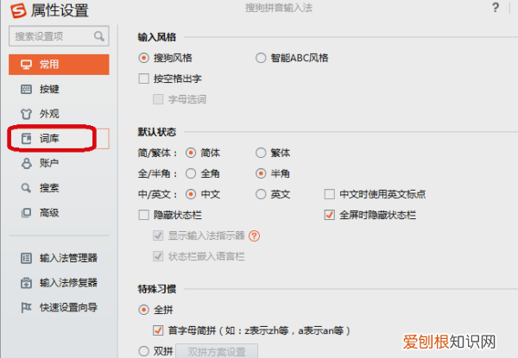Click the 搜索设置项 search field

click(59, 36)
